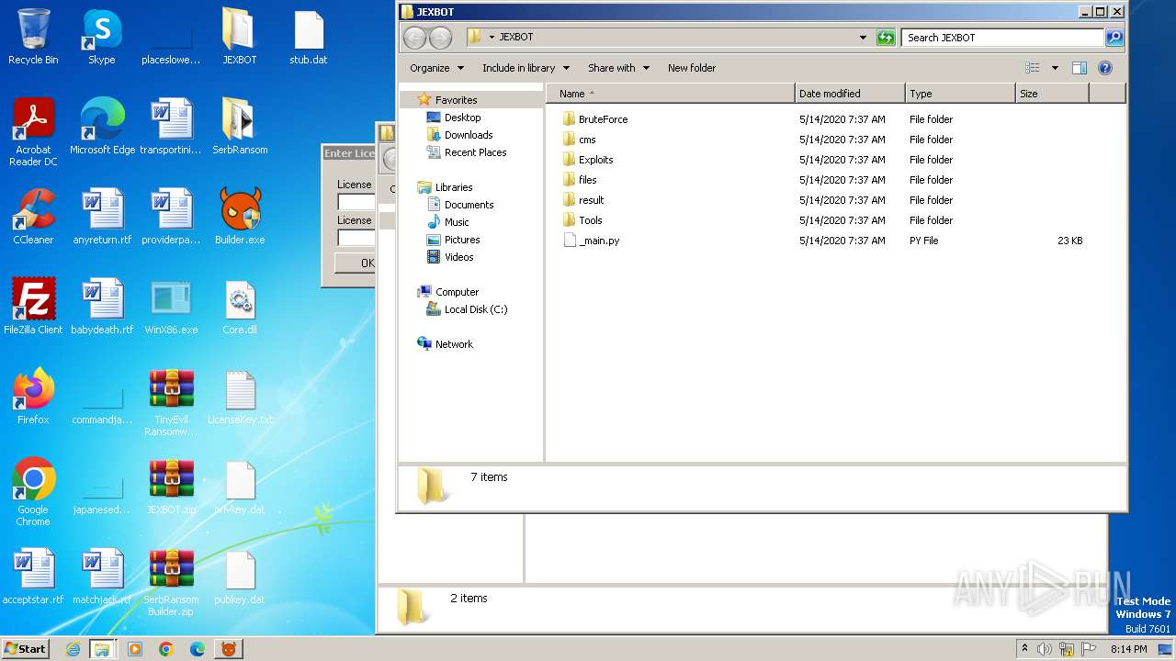Open the Start menu

pos(26,649)
